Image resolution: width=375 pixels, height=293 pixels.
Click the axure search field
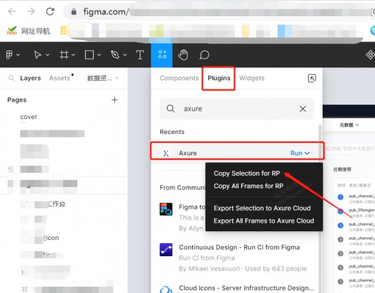[x=237, y=109]
